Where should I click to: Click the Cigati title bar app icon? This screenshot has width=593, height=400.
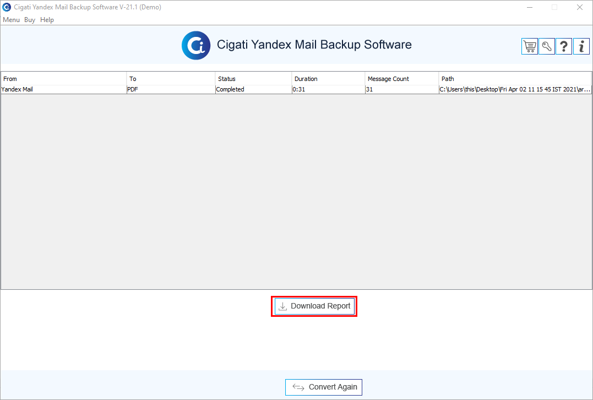pos(7,7)
